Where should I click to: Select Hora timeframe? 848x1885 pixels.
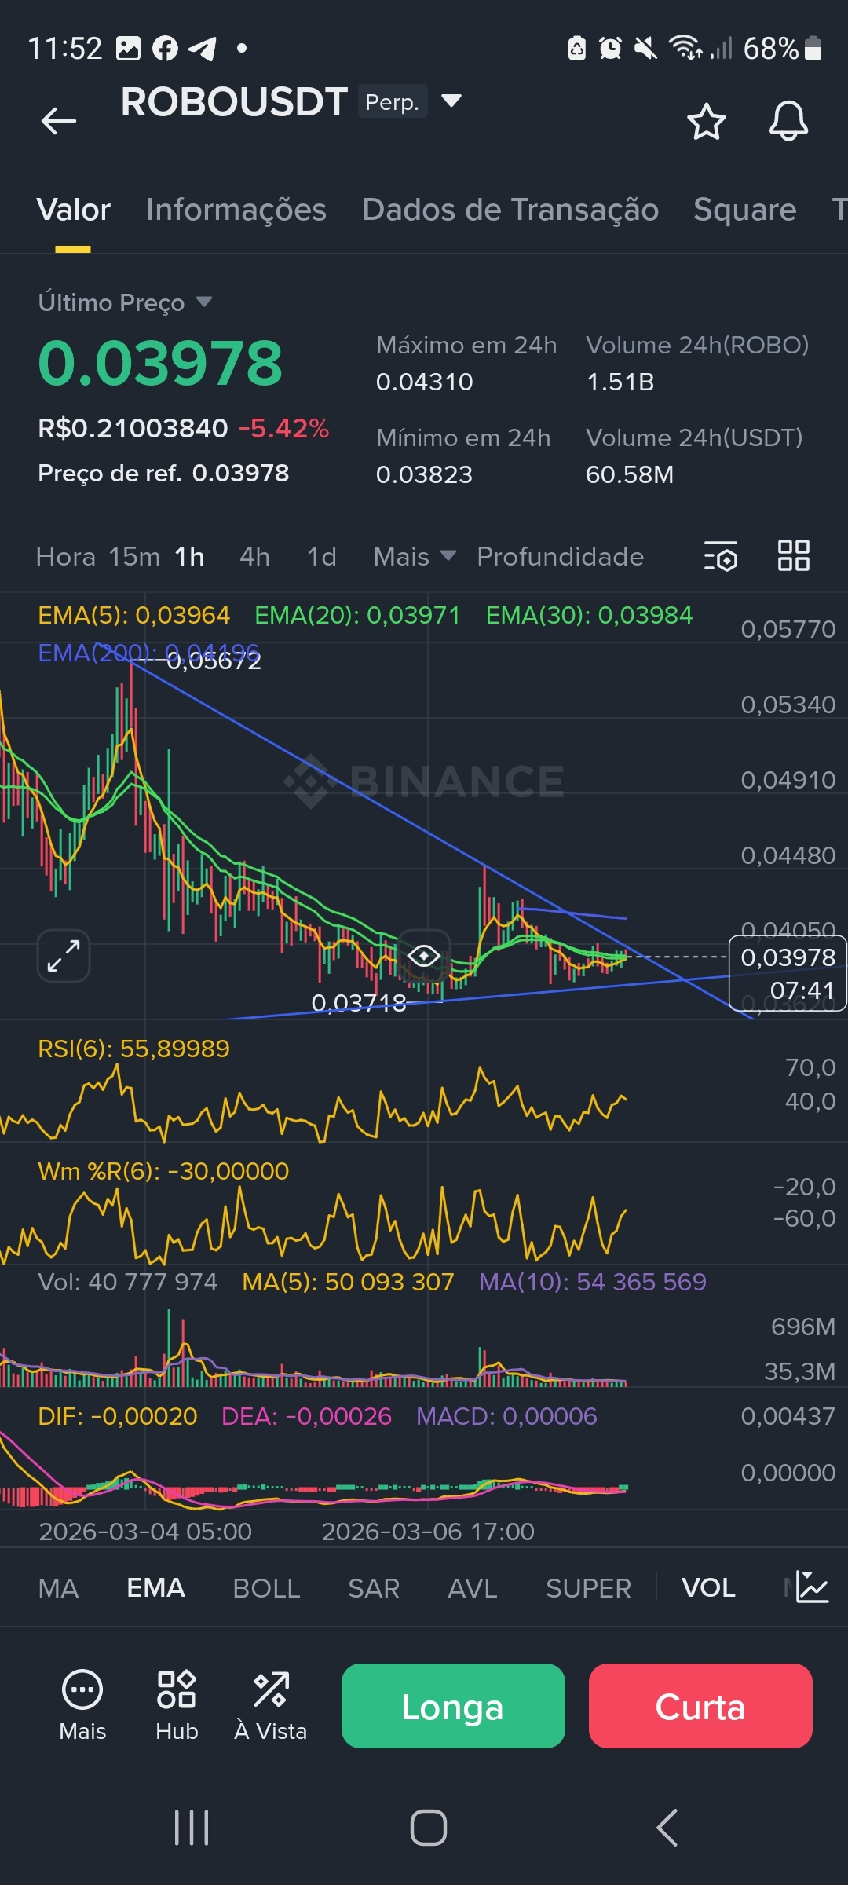point(66,556)
